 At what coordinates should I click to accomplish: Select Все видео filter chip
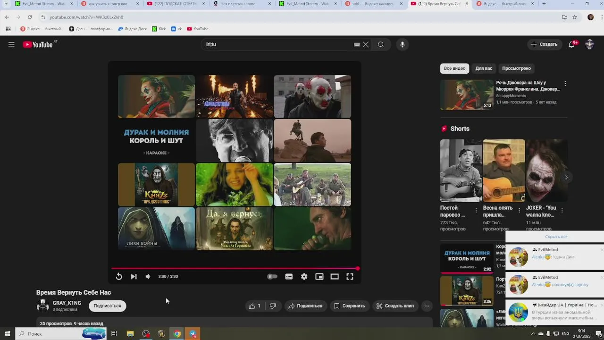pyautogui.click(x=454, y=68)
